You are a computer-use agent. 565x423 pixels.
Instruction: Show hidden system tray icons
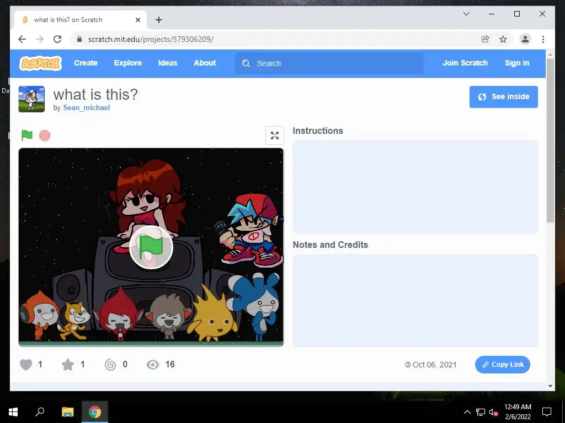point(467,412)
